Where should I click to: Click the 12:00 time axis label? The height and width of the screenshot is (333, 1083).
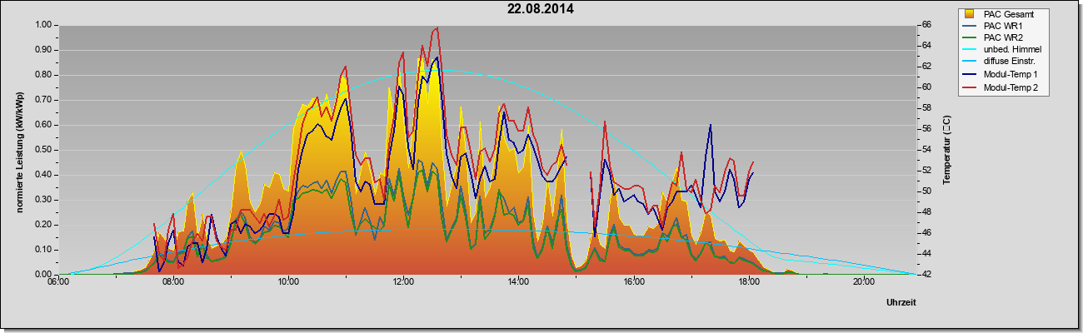(403, 281)
